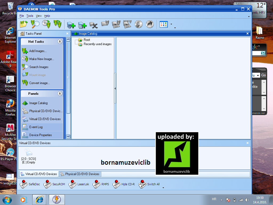Click Remove virtual drive toolbar icon
The image size is (273, 205).
point(94,25)
